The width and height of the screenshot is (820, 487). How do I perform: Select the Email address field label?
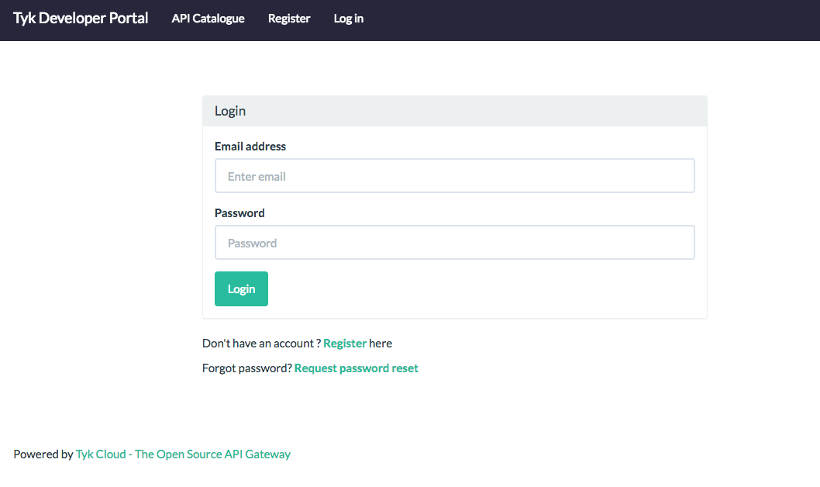pyautogui.click(x=250, y=146)
